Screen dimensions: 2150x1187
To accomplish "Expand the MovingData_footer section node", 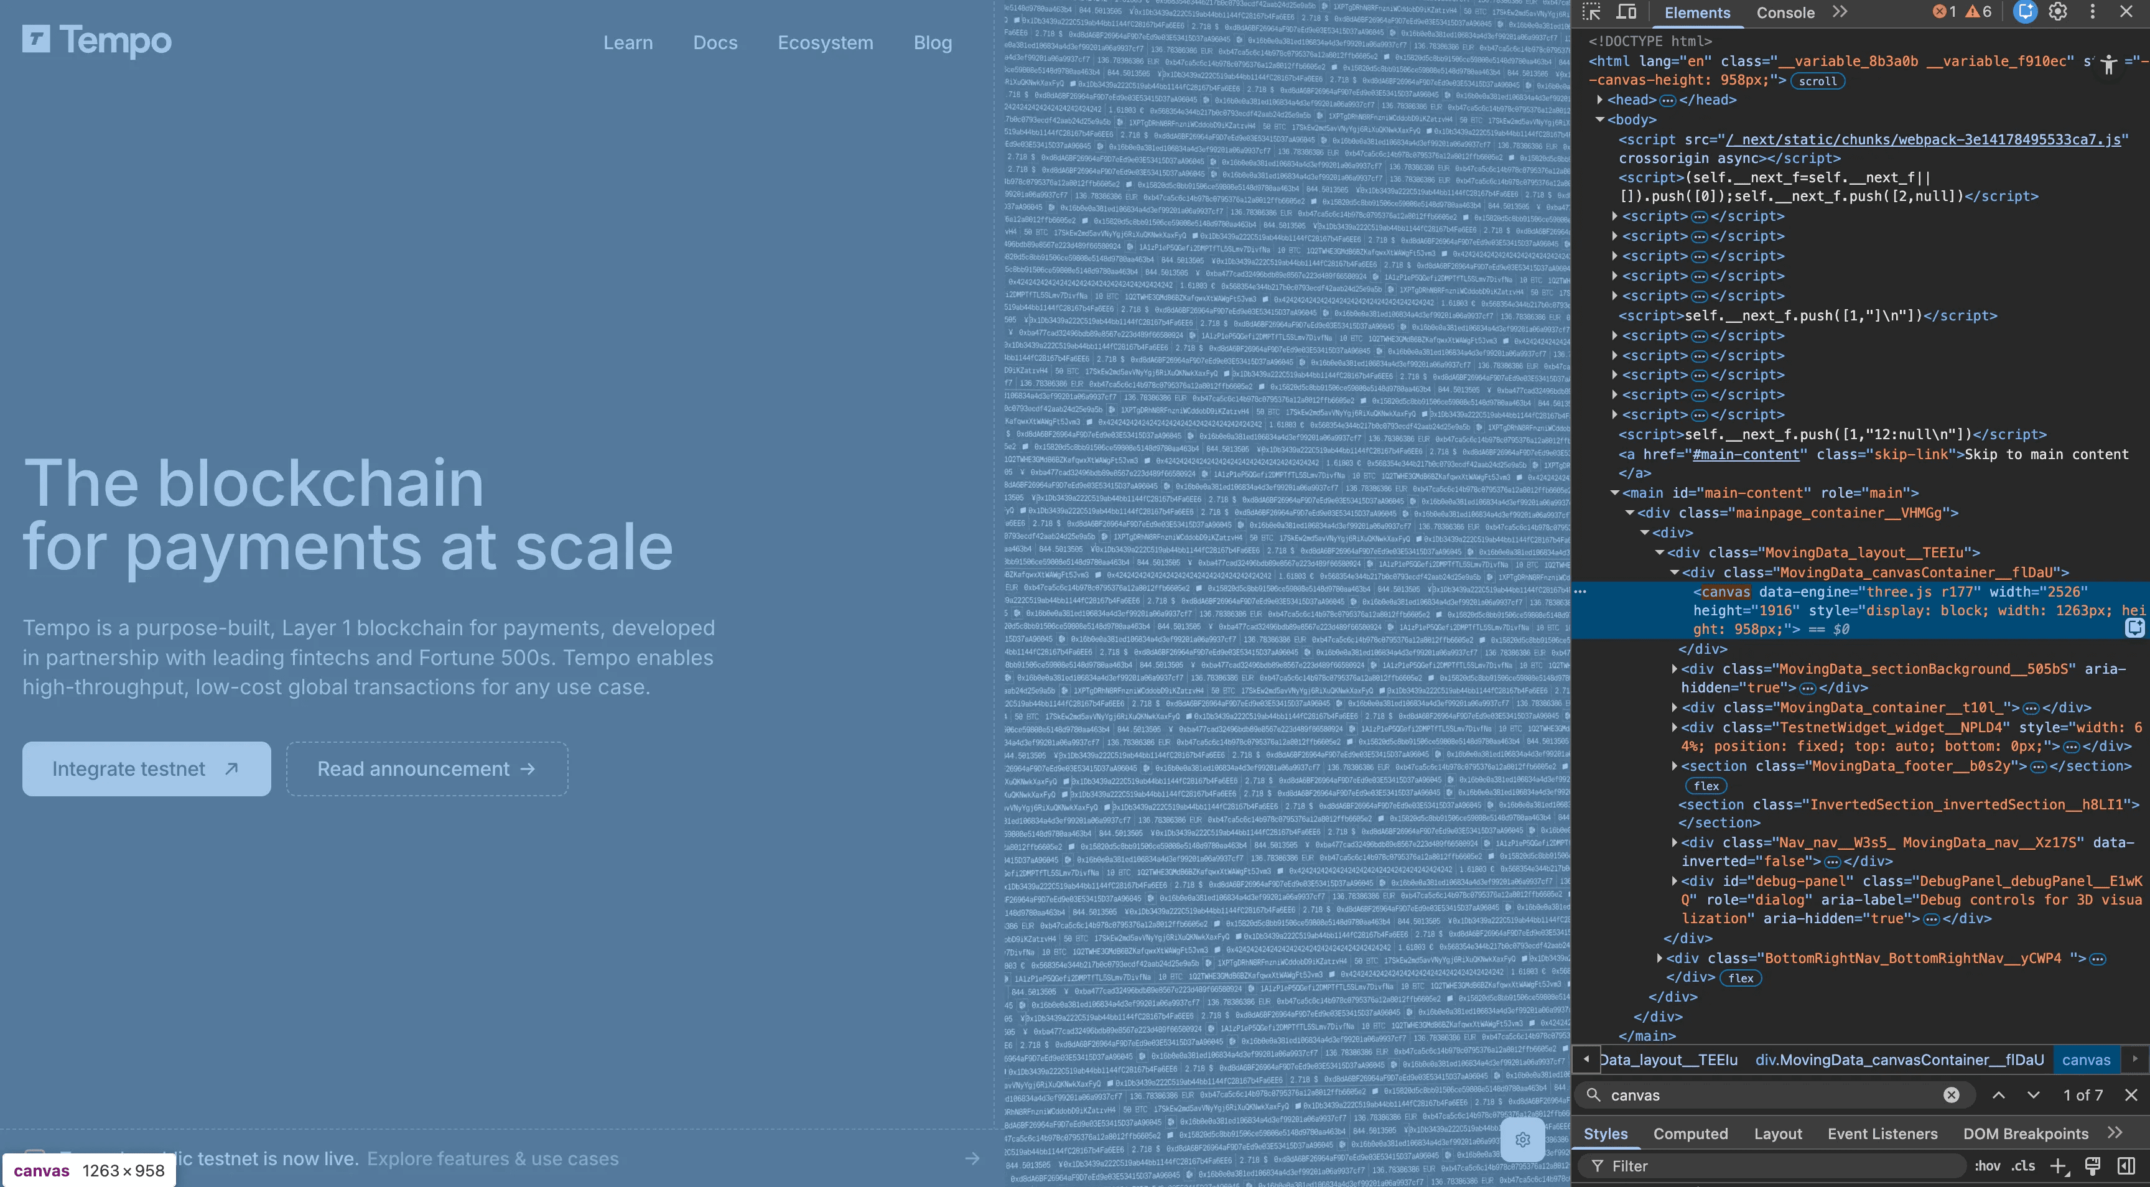I will 1674,766.
